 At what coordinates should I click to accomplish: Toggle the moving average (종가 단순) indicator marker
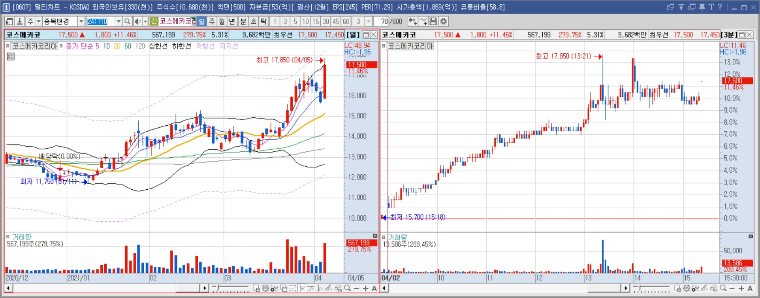(61, 46)
